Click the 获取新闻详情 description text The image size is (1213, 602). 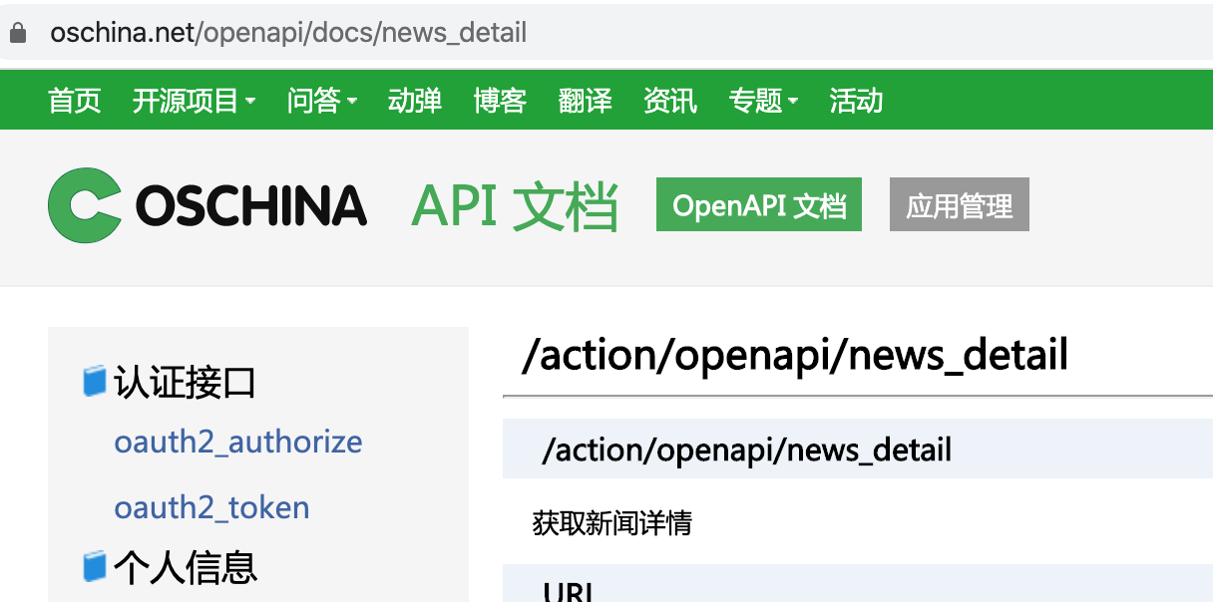pos(612,522)
